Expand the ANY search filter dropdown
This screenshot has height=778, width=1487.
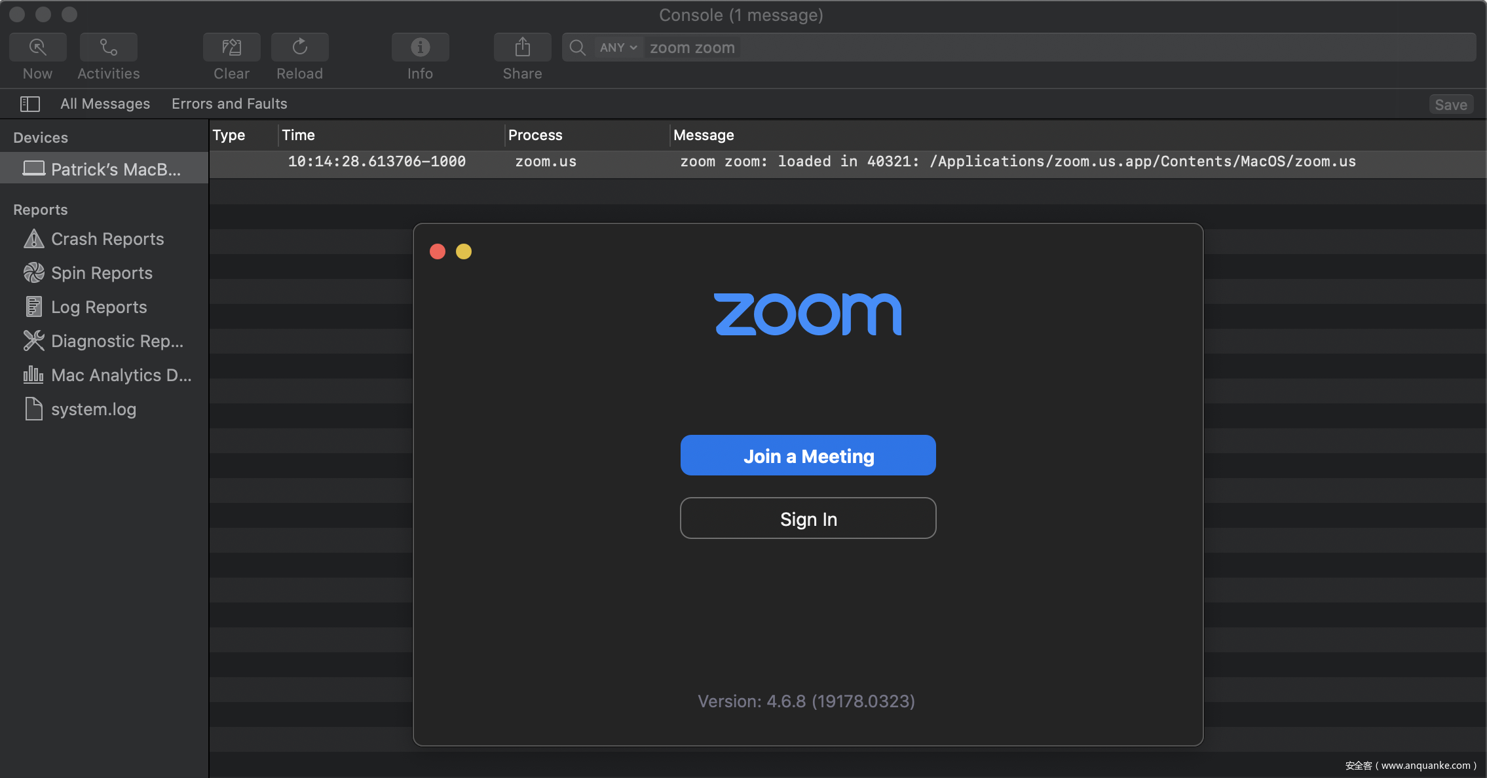click(x=618, y=48)
